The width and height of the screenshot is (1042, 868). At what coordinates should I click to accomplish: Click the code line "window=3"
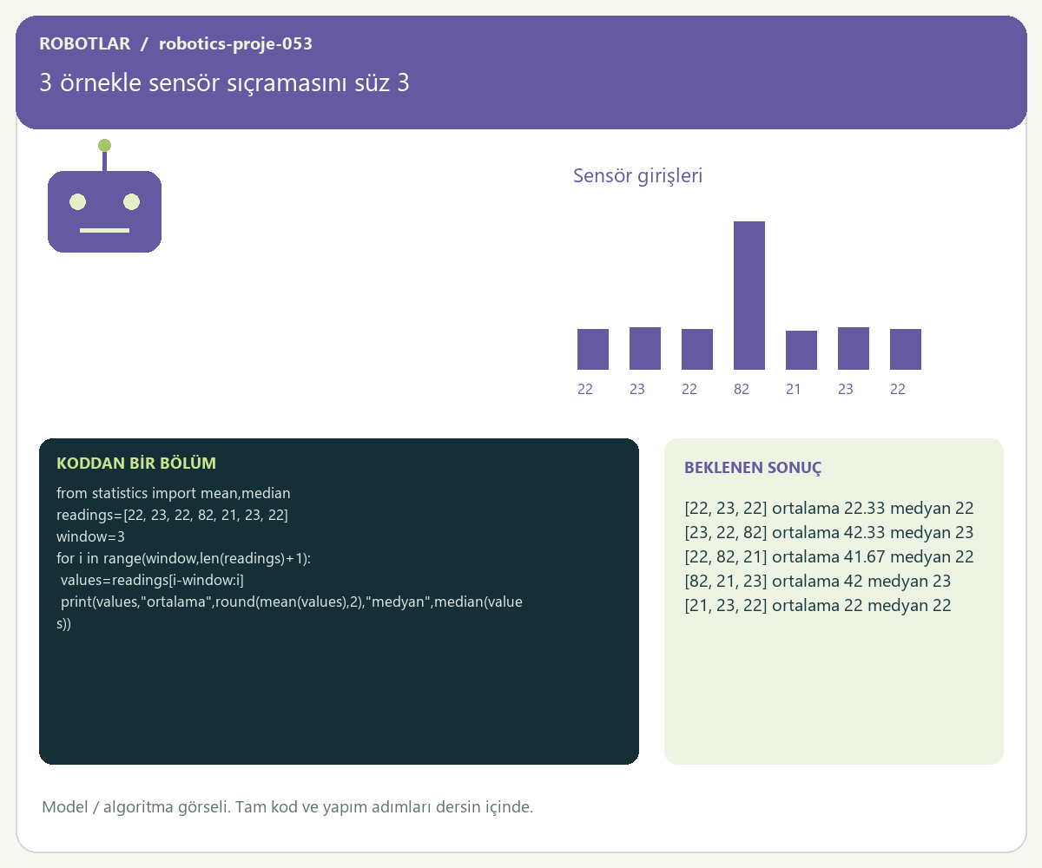coord(91,536)
